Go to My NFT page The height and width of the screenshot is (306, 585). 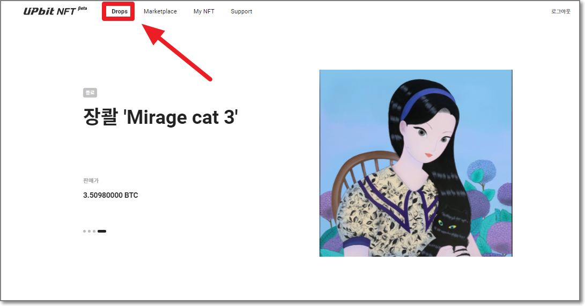204,12
